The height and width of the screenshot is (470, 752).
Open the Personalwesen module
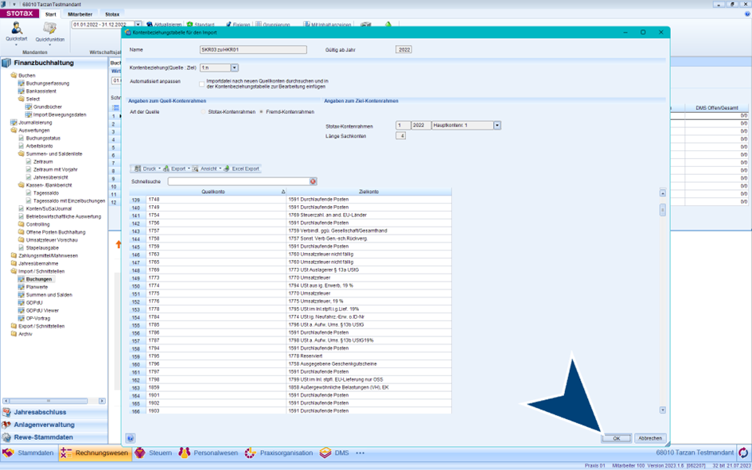point(208,453)
